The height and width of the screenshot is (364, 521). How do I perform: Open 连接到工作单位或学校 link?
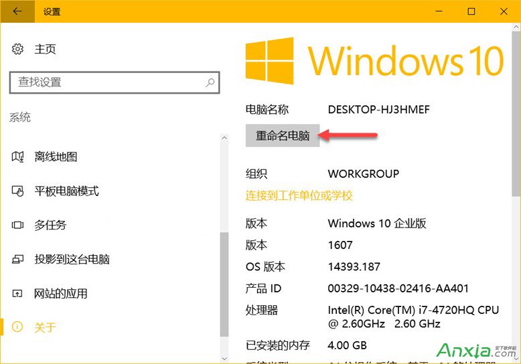pyautogui.click(x=299, y=195)
